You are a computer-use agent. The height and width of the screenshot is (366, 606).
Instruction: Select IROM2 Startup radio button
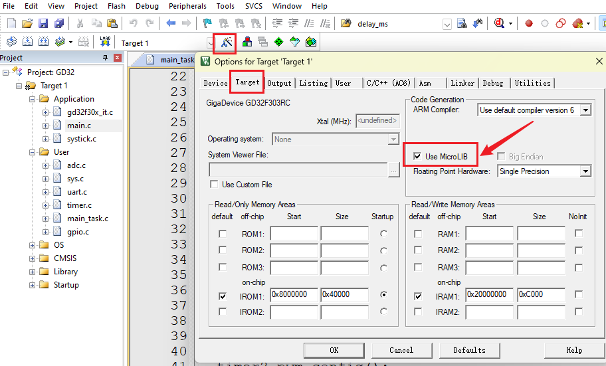coord(383,311)
